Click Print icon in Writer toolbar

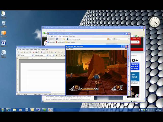pyautogui.click(x=36, y=52)
